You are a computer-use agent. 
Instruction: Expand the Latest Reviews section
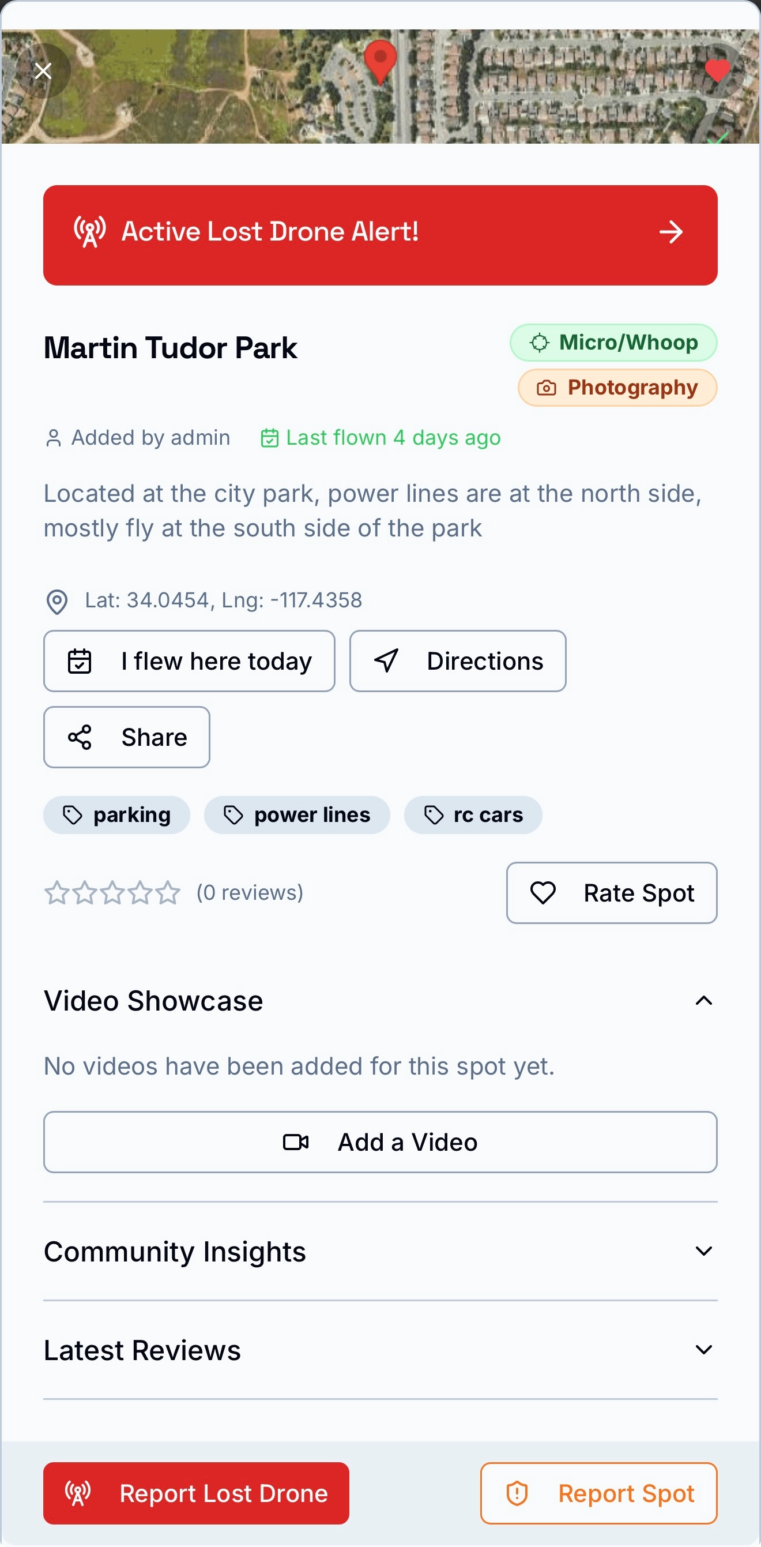click(704, 1350)
